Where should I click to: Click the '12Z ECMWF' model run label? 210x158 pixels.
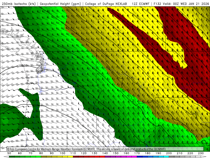(140, 4)
